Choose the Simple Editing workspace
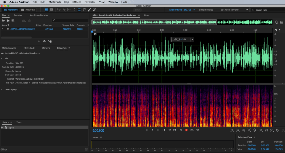Screen dimensions: 285x153 coord(206,10)
